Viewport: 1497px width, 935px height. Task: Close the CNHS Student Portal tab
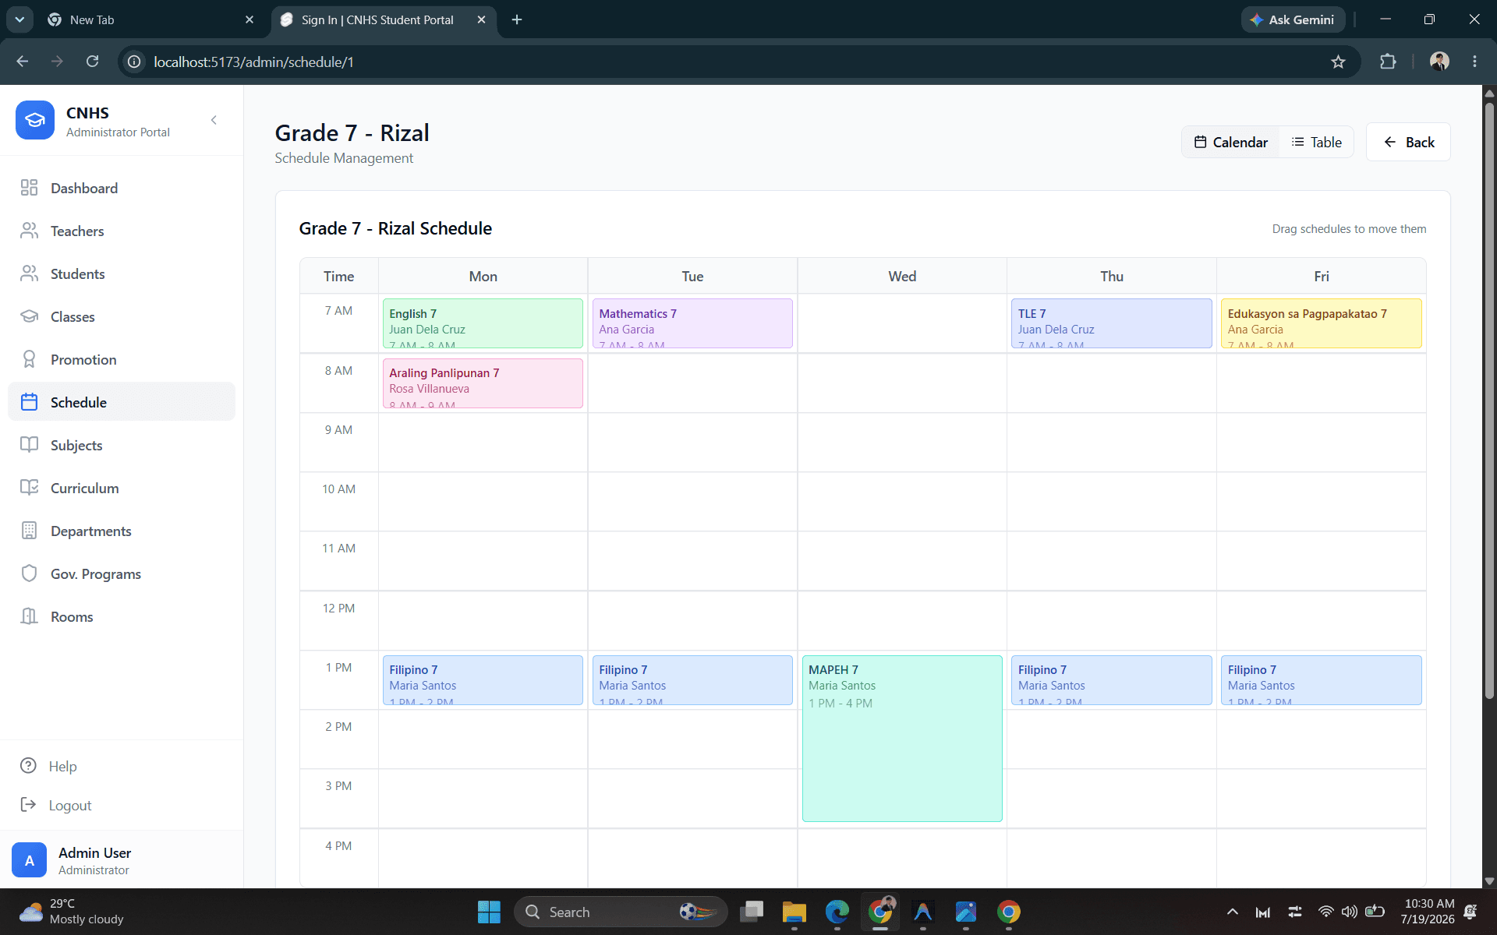(x=481, y=19)
